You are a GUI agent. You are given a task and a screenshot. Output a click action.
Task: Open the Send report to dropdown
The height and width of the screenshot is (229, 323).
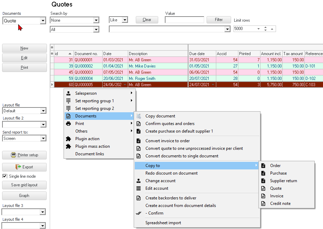pyautogui.click(x=43, y=138)
